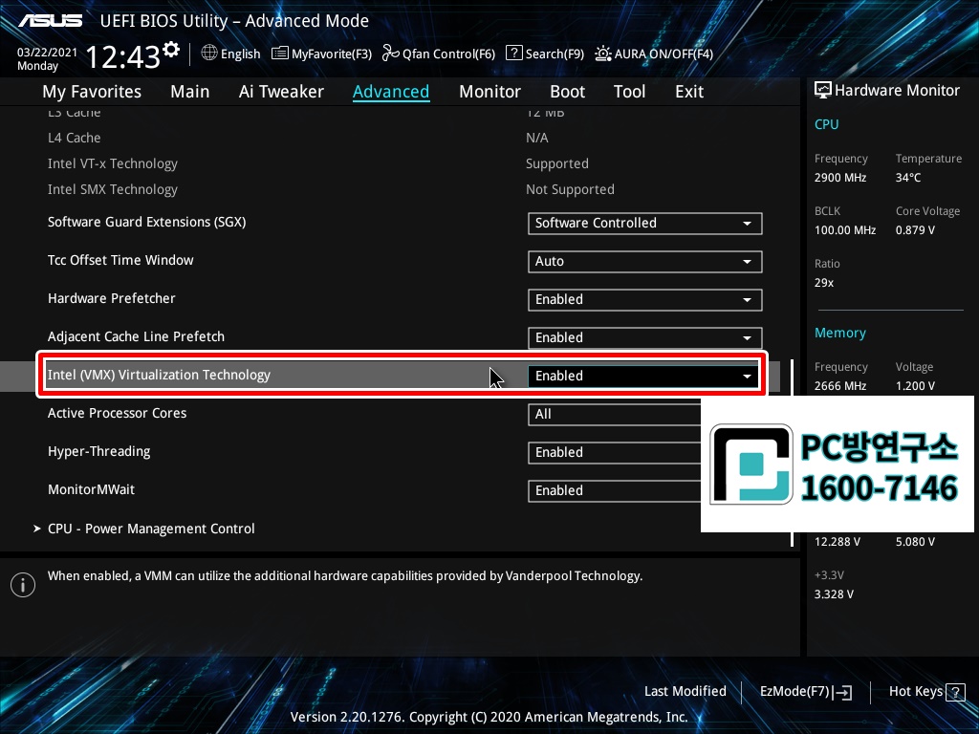Click the Hardware Monitor screen icon
Image resolution: width=979 pixels, height=734 pixels.
[823, 91]
